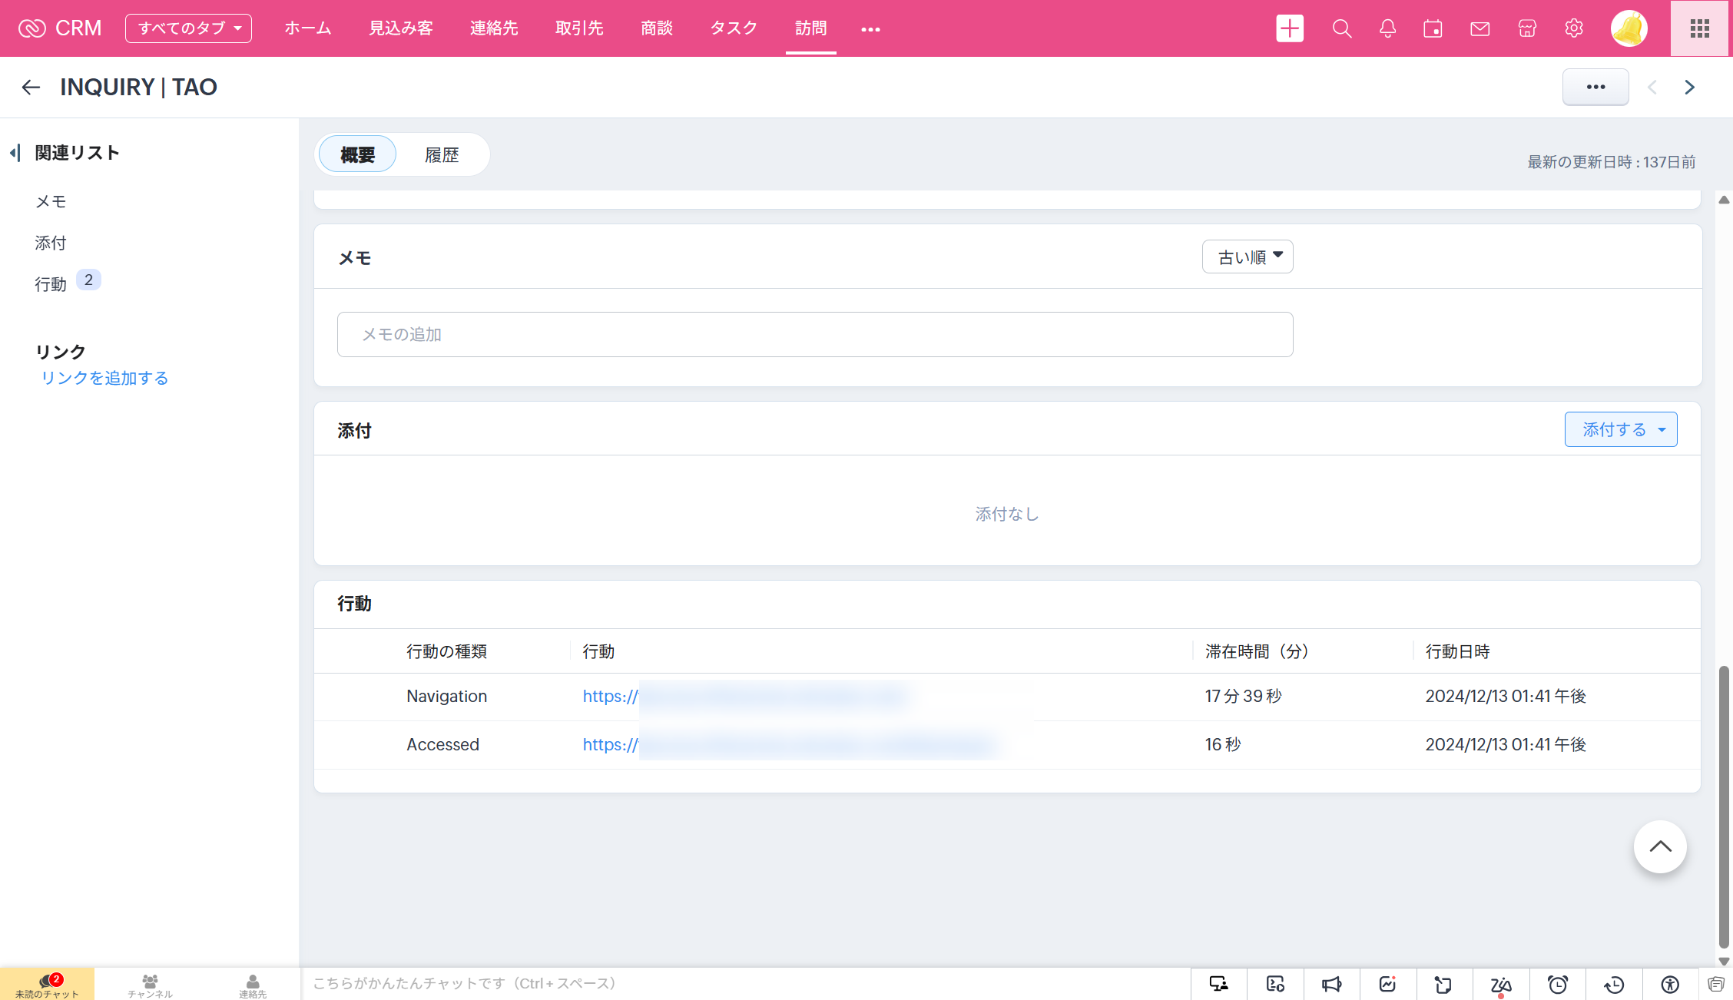Open the settings gear icon
1733x1000 pixels.
(1573, 28)
